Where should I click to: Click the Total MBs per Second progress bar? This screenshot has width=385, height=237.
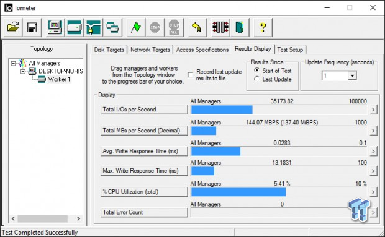(279, 131)
